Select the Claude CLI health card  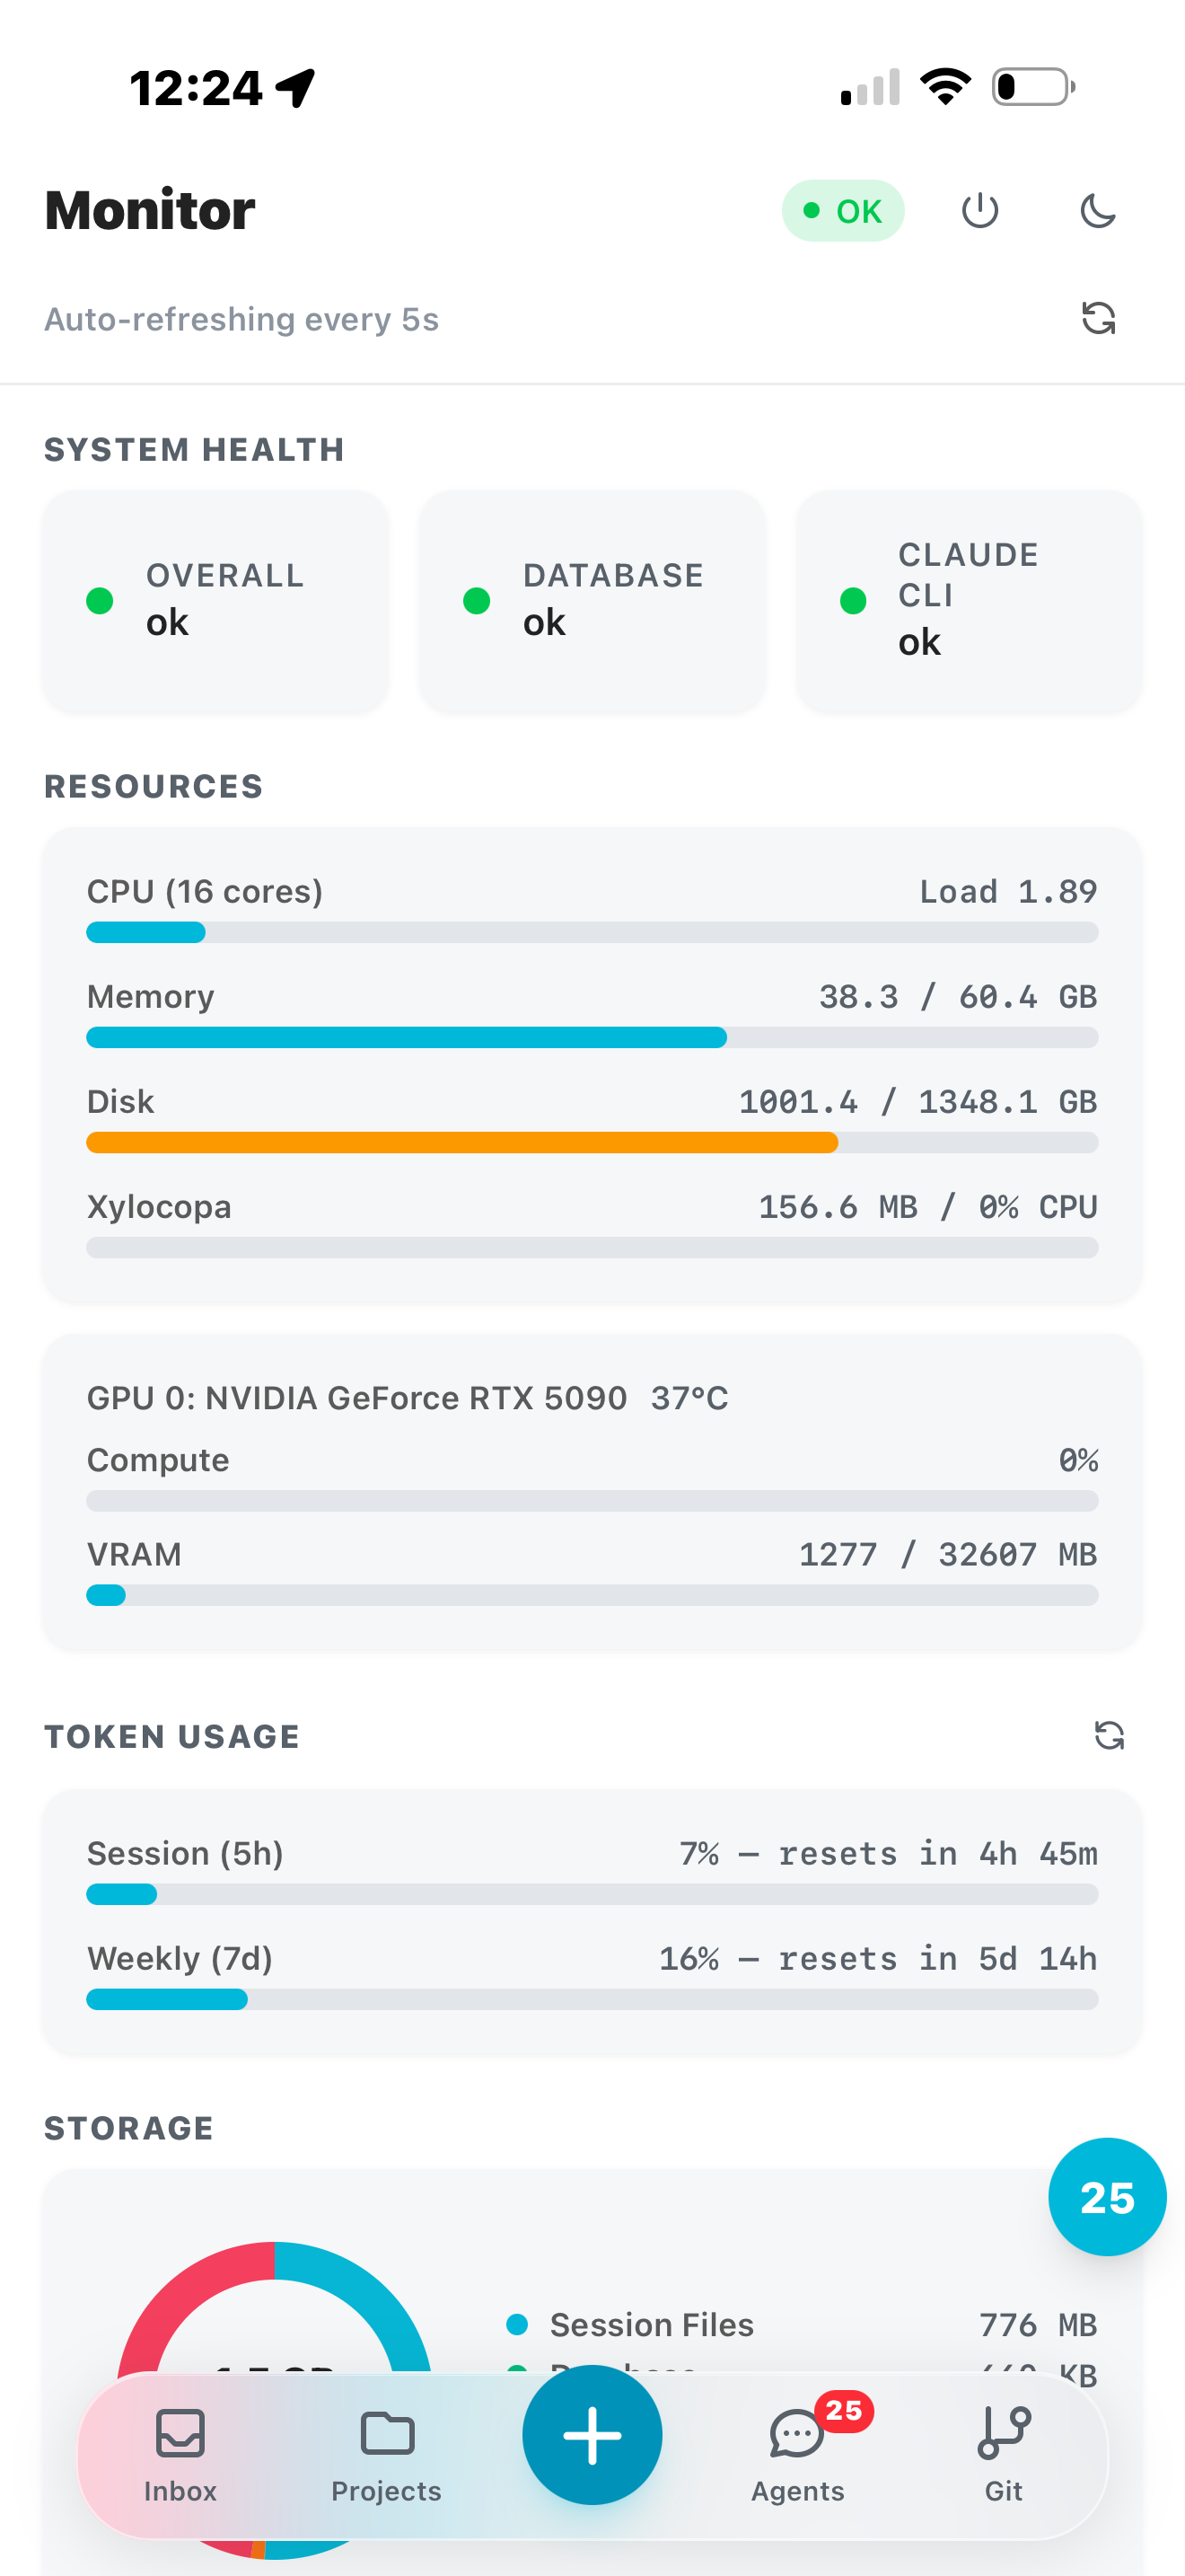tap(970, 602)
